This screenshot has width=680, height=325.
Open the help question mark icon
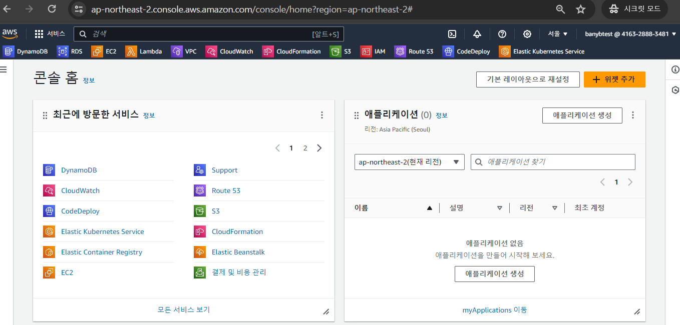(x=502, y=34)
